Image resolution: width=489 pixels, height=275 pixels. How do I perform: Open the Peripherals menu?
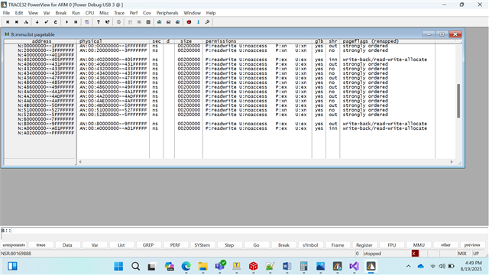pyautogui.click(x=167, y=13)
